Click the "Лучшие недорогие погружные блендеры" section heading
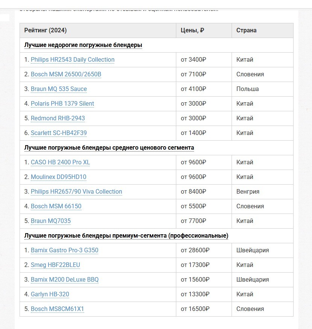Viewport: 312px width, 329px height. 83,45
